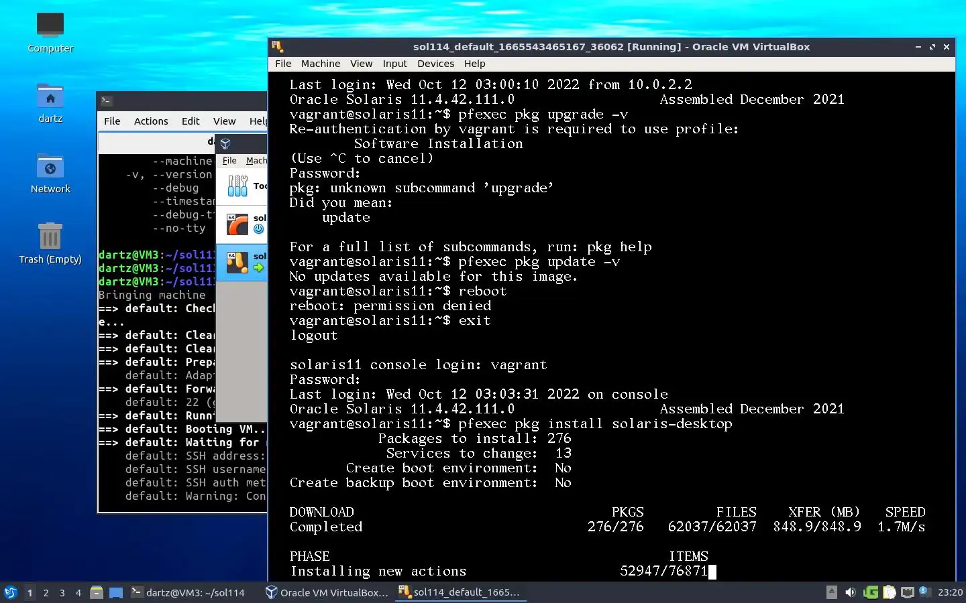Image resolution: width=966 pixels, height=603 pixels.
Task: Open the application menu launcher on taskbar
Action: click(11, 592)
